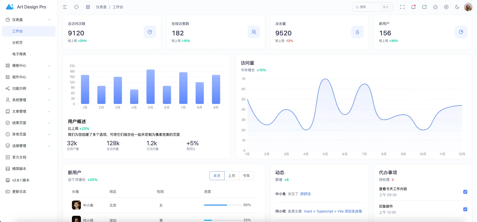Click the 模板中心 sidebar icon
This screenshot has height=222, width=477.
coord(8,66)
